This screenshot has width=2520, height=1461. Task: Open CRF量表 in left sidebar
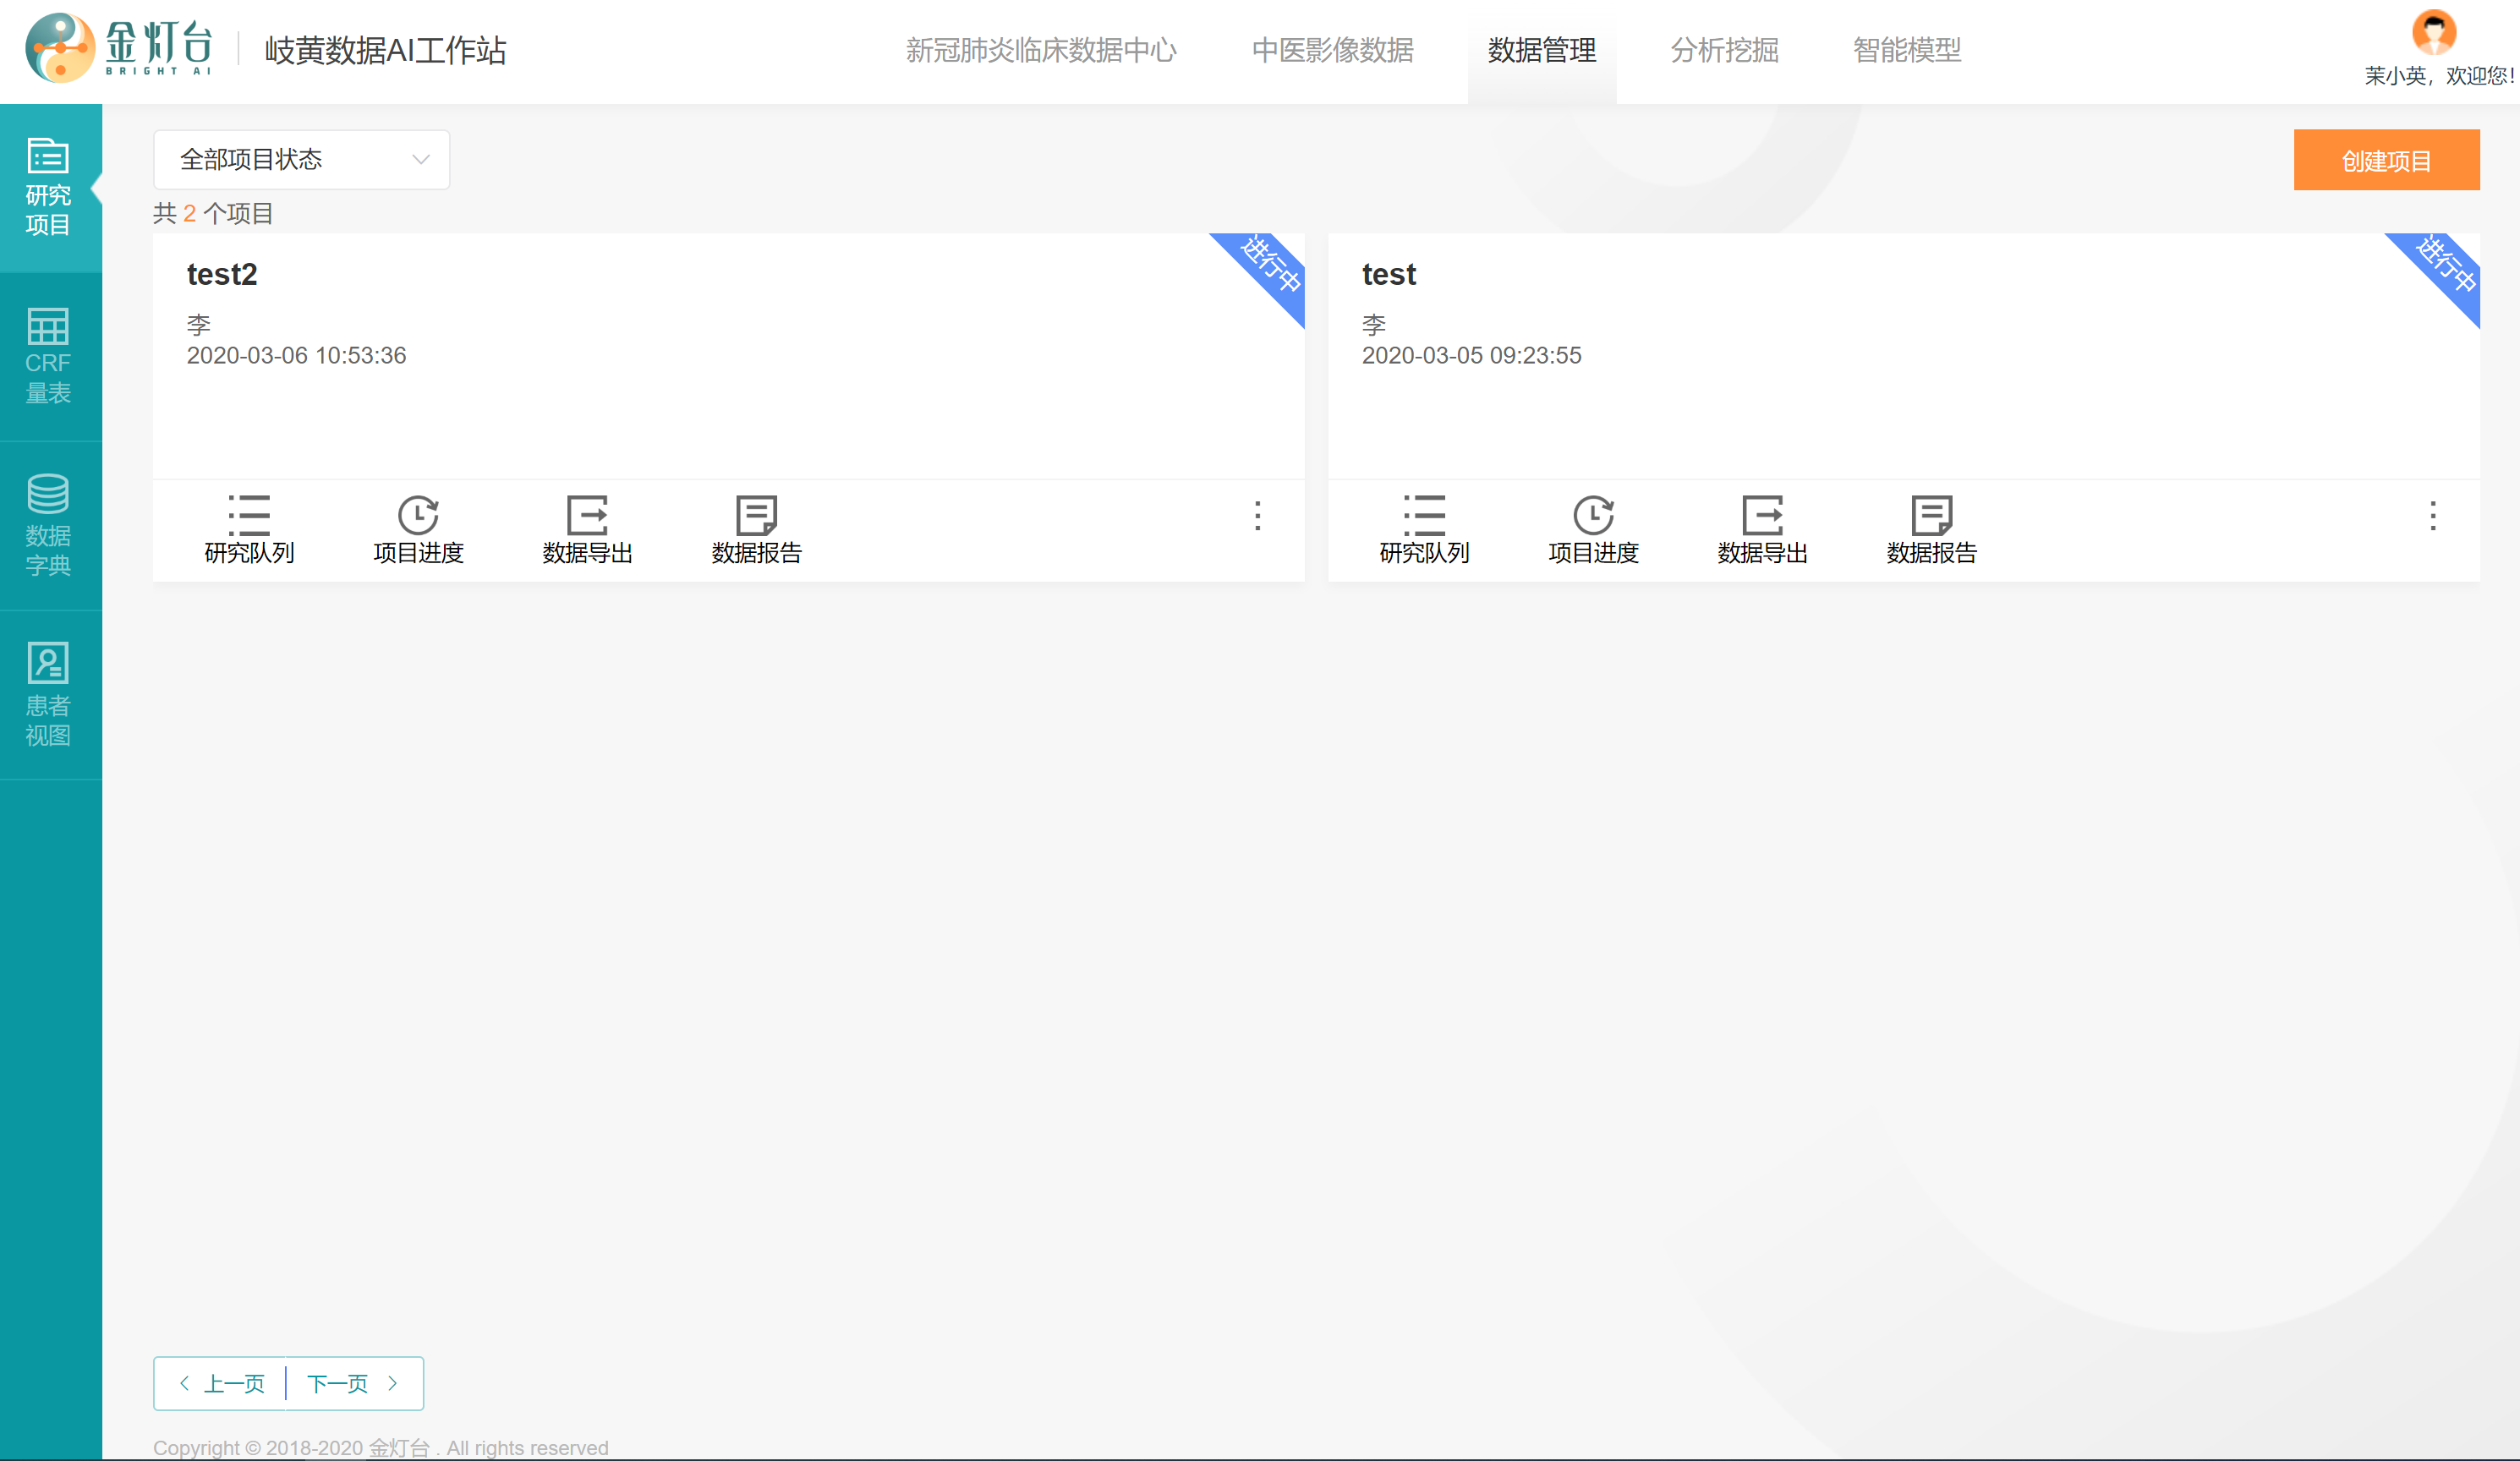49,357
